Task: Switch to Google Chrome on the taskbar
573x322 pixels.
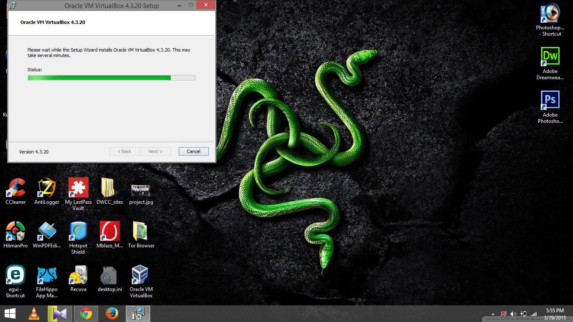Action: [x=86, y=314]
